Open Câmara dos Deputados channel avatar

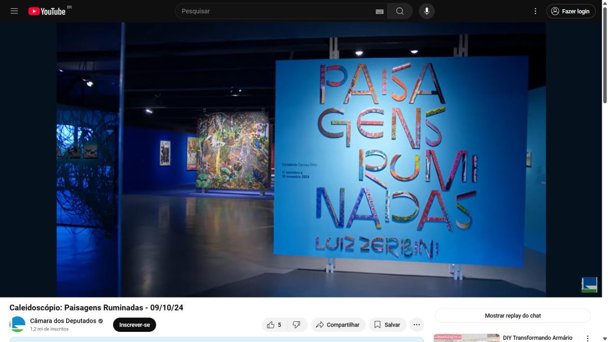tap(17, 324)
